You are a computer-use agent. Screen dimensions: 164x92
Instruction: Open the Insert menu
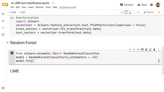[x=31, y=7]
